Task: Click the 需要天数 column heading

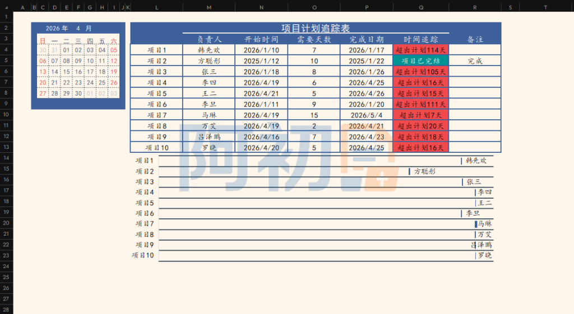Action: click(314, 40)
